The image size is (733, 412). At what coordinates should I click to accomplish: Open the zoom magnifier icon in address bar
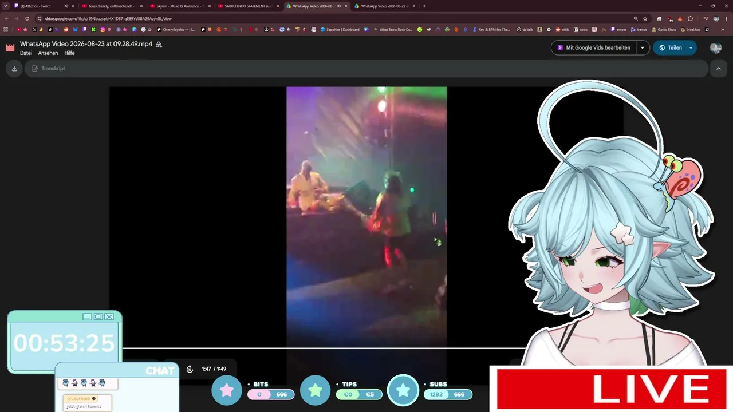[x=636, y=18]
